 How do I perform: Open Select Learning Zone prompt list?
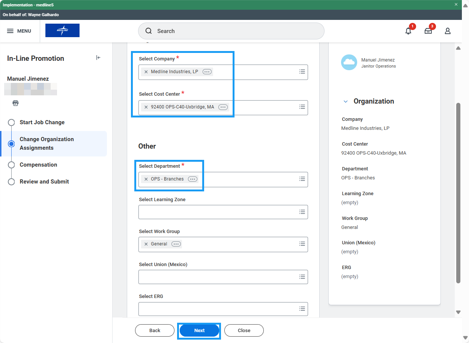click(302, 212)
